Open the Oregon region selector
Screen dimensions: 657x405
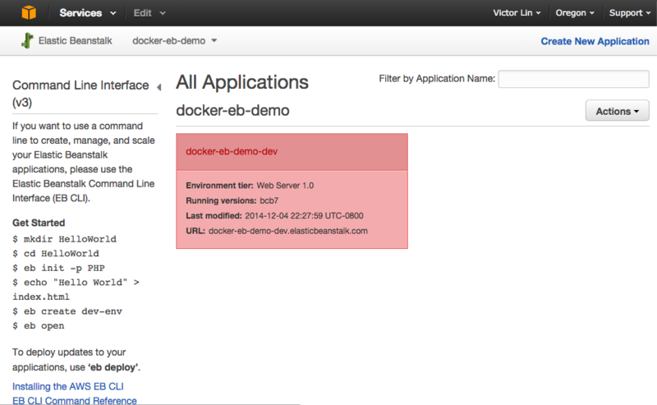[574, 13]
